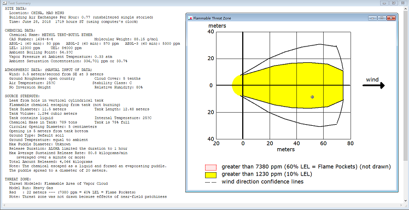Click the Text Summary window title icon
The image size is (409, 210).
pos(5,3)
